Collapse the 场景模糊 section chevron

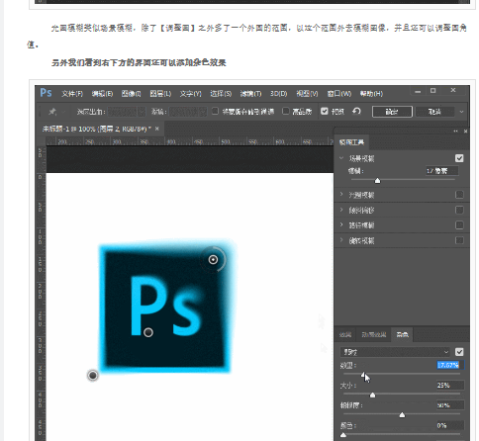click(341, 158)
